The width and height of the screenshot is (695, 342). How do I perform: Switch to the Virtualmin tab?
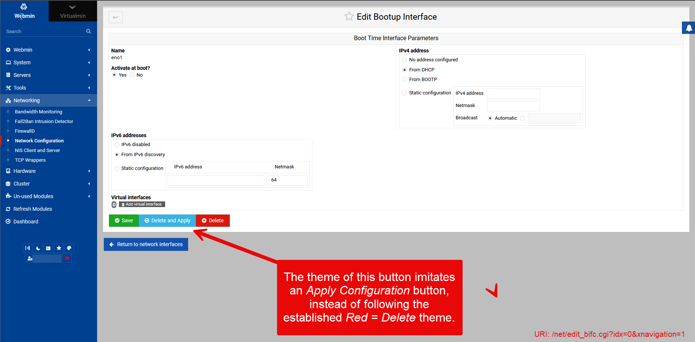click(x=73, y=11)
